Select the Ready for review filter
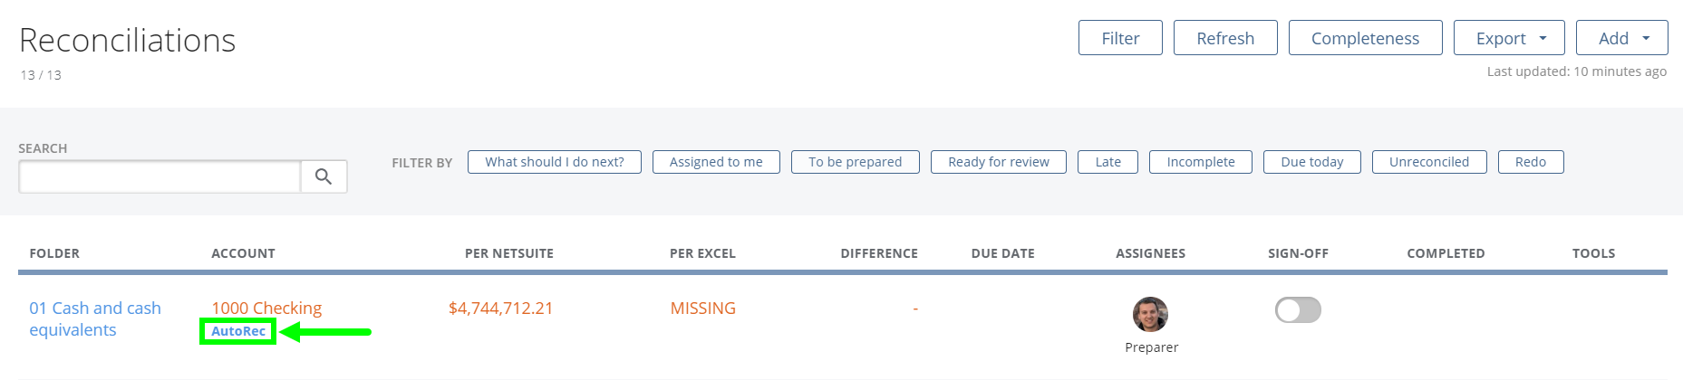 tap(999, 162)
